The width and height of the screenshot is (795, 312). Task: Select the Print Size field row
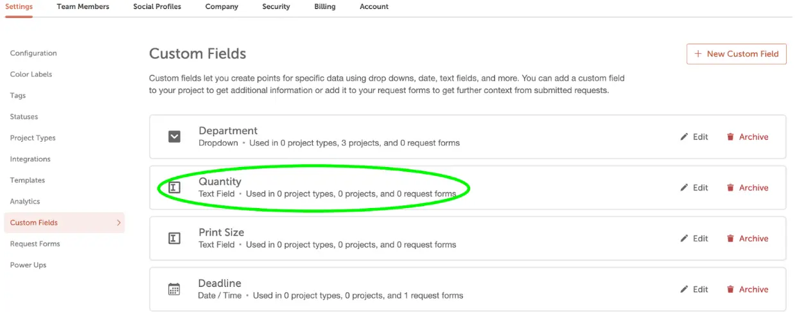[x=467, y=238]
